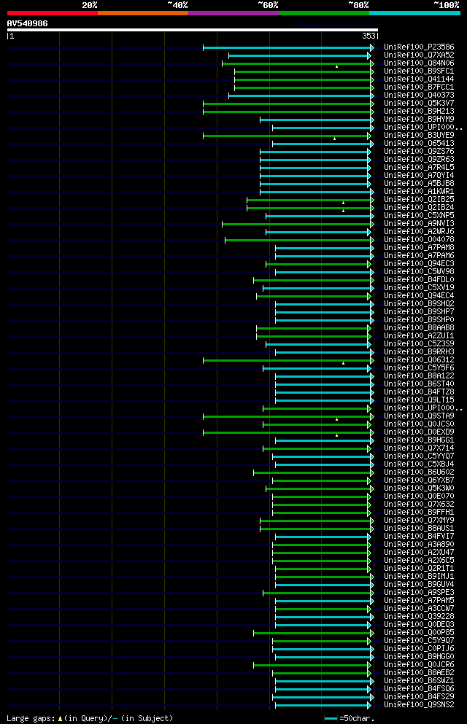The image size is (467, 724).
Task: Select the UniRef100_C0PIJ6 label
Action: coord(419,649)
